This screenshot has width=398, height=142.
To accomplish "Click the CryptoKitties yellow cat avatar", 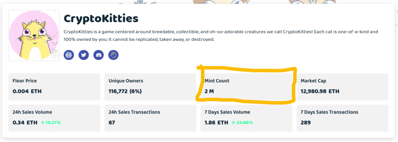I will pyautogui.click(x=34, y=35).
